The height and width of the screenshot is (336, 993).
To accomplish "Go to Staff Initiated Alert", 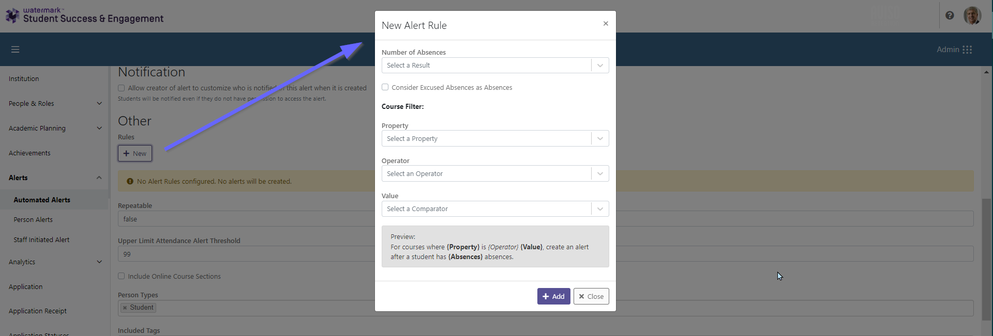I will [x=41, y=240].
